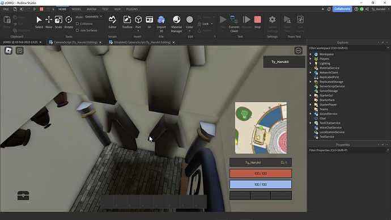Select ServerStorage in Explorer
Viewport: 391px width, 220px height.
click(x=329, y=91)
